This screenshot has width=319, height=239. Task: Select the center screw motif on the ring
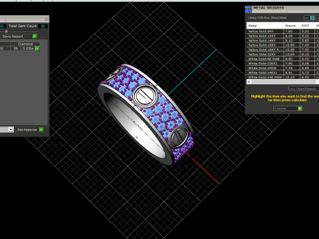click(x=145, y=96)
